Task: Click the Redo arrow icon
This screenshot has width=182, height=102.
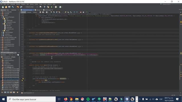Action: click(21, 7)
